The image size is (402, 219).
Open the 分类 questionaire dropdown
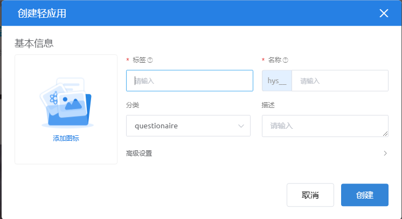coord(183,126)
